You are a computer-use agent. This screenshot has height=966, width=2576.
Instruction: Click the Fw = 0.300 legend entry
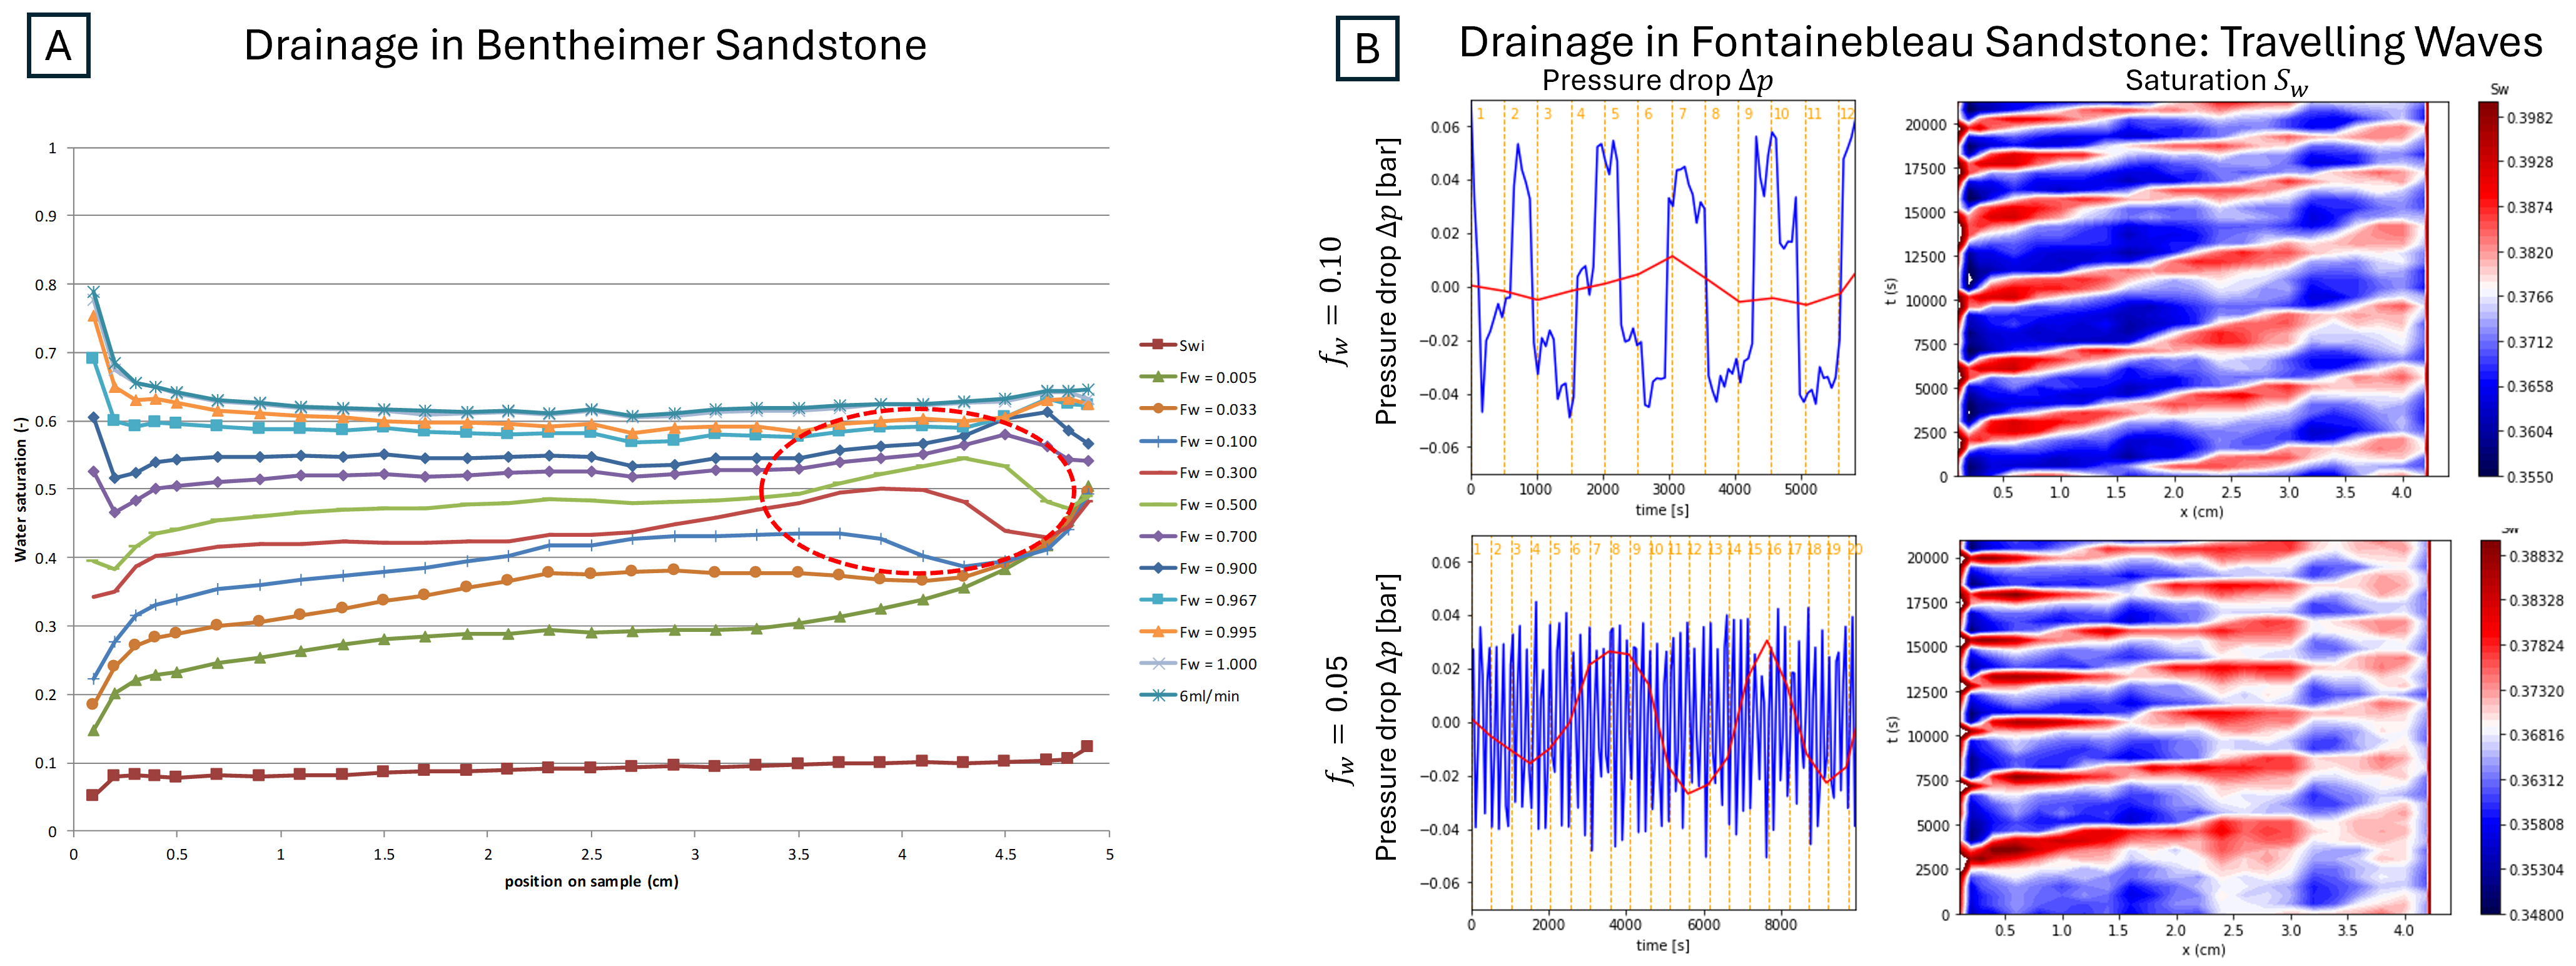(1216, 473)
